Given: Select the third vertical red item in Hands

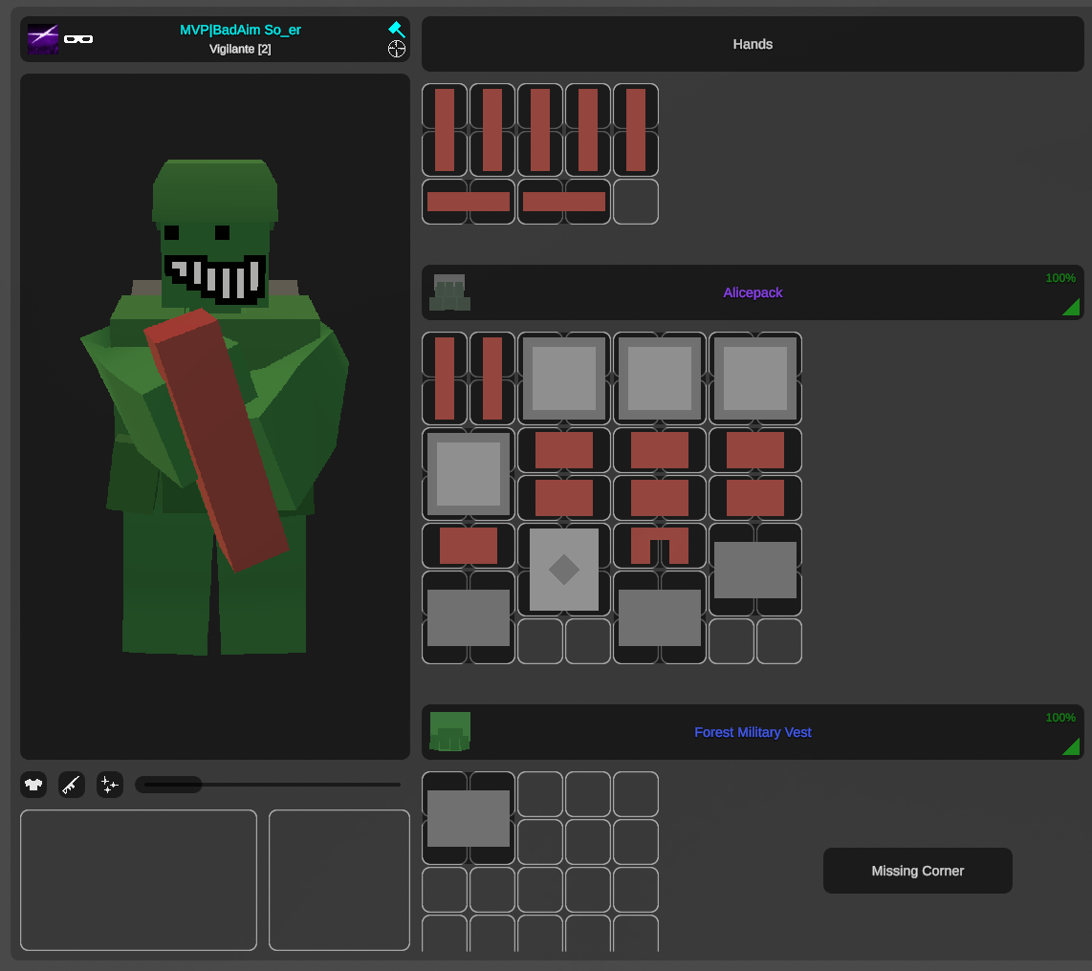Looking at the screenshot, I should click(539, 130).
